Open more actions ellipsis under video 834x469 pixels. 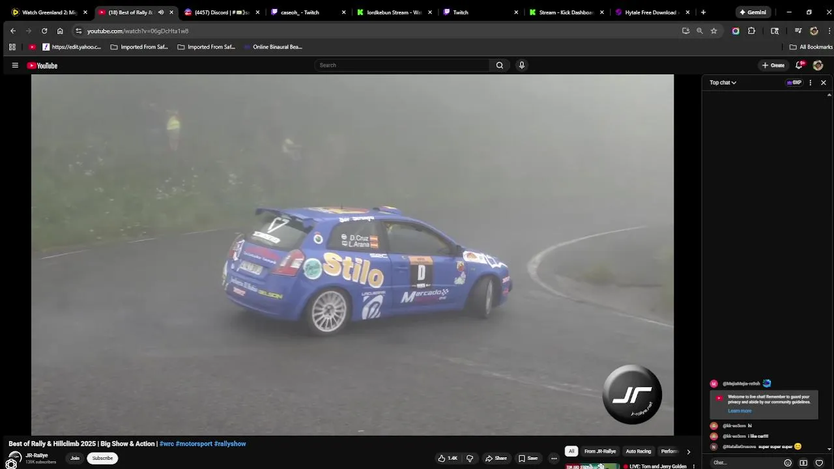554,459
